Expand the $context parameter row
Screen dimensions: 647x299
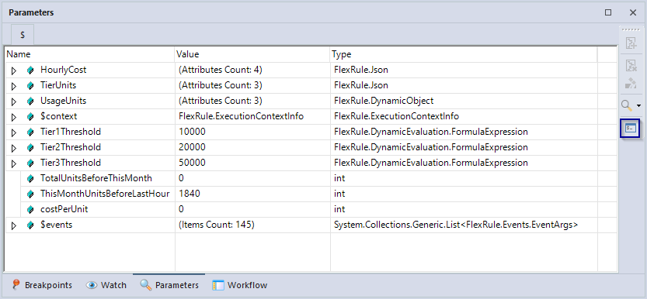point(14,117)
